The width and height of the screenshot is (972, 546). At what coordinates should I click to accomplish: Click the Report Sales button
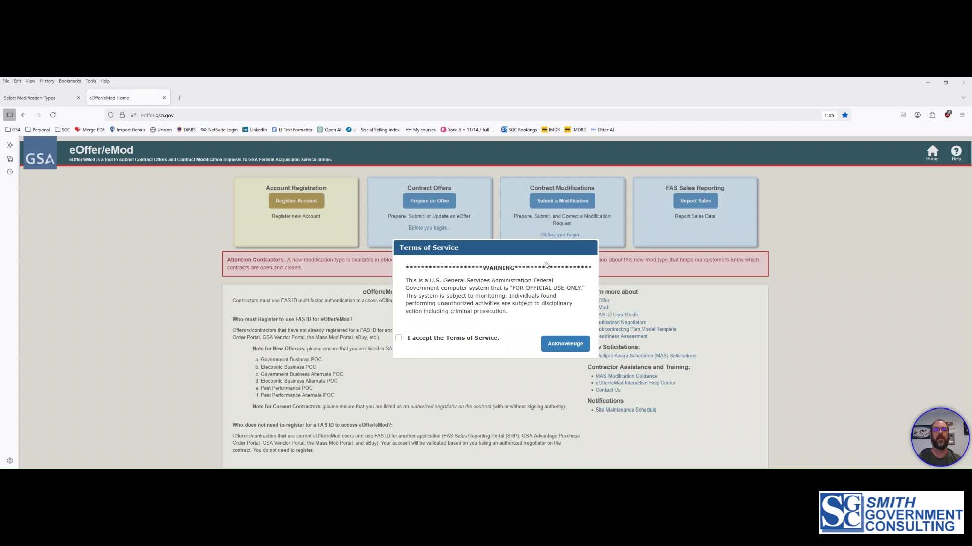coord(696,201)
